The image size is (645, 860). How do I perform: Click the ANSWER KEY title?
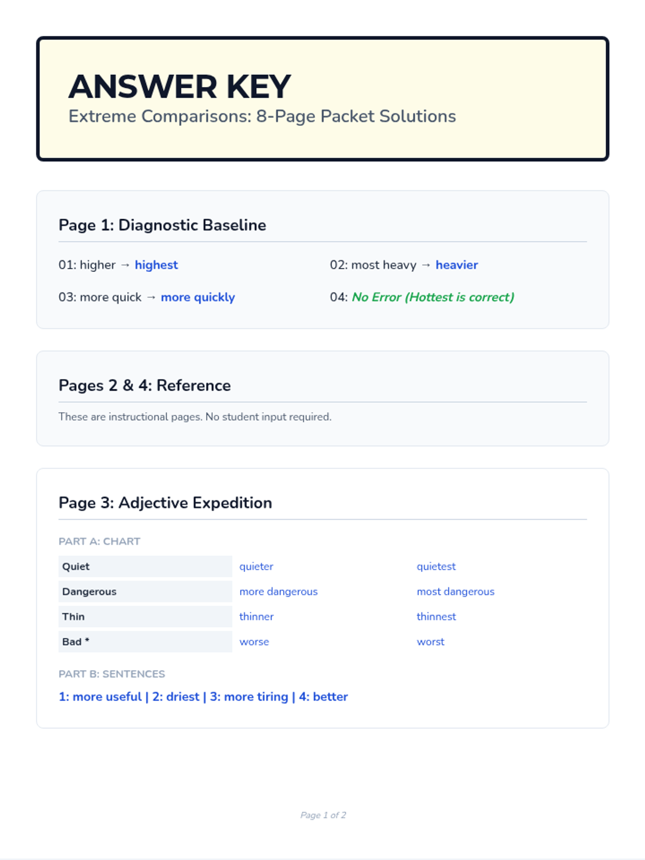click(180, 87)
